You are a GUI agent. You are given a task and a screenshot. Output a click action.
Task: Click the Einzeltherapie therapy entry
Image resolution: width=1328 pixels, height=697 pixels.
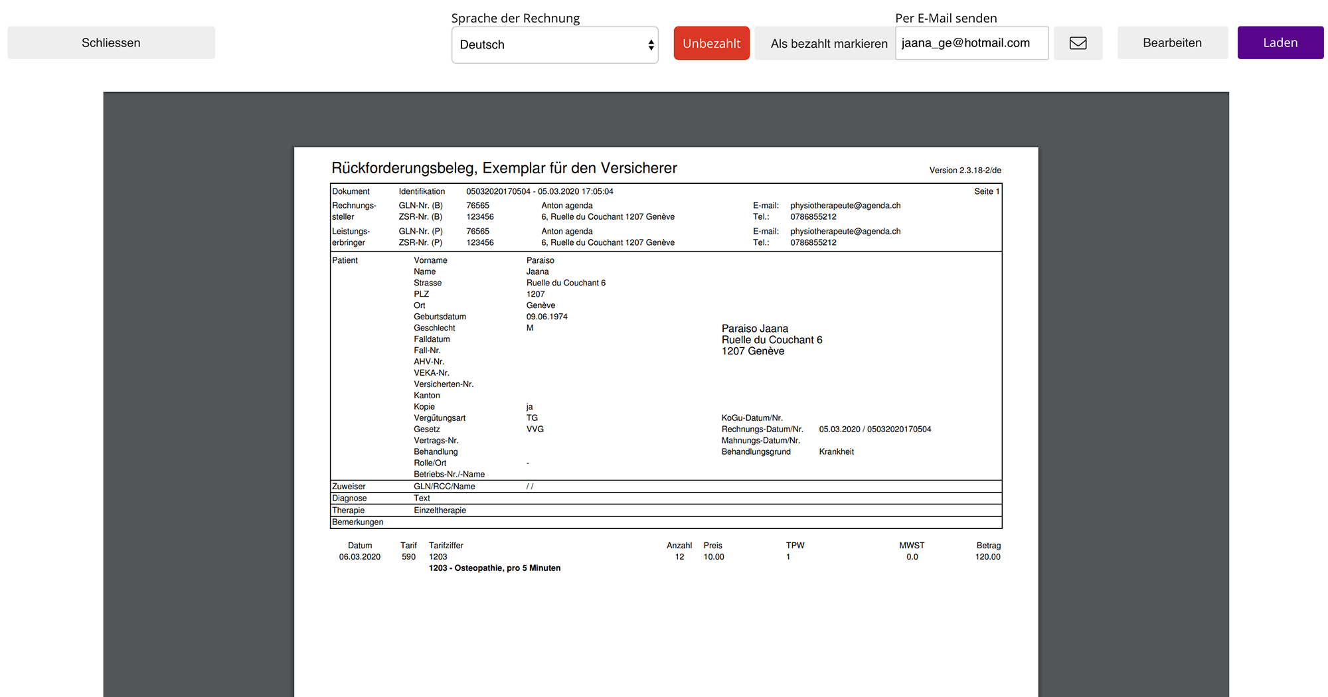tap(440, 510)
